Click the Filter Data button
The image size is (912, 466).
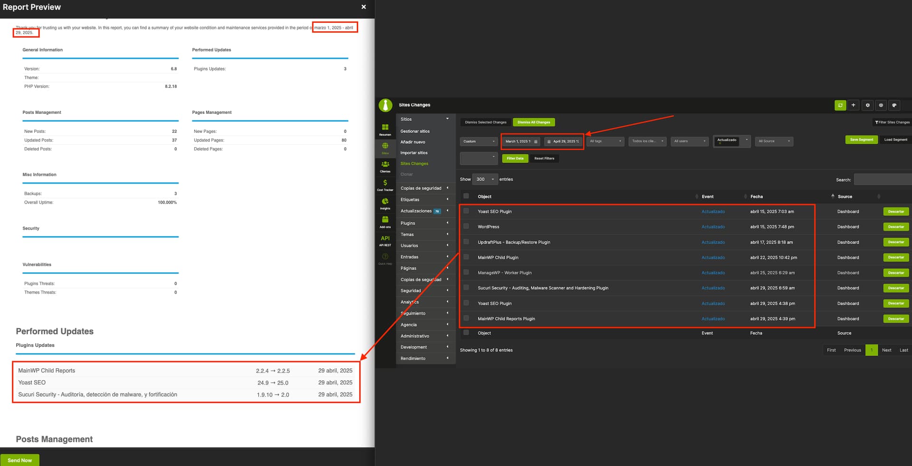click(515, 158)
